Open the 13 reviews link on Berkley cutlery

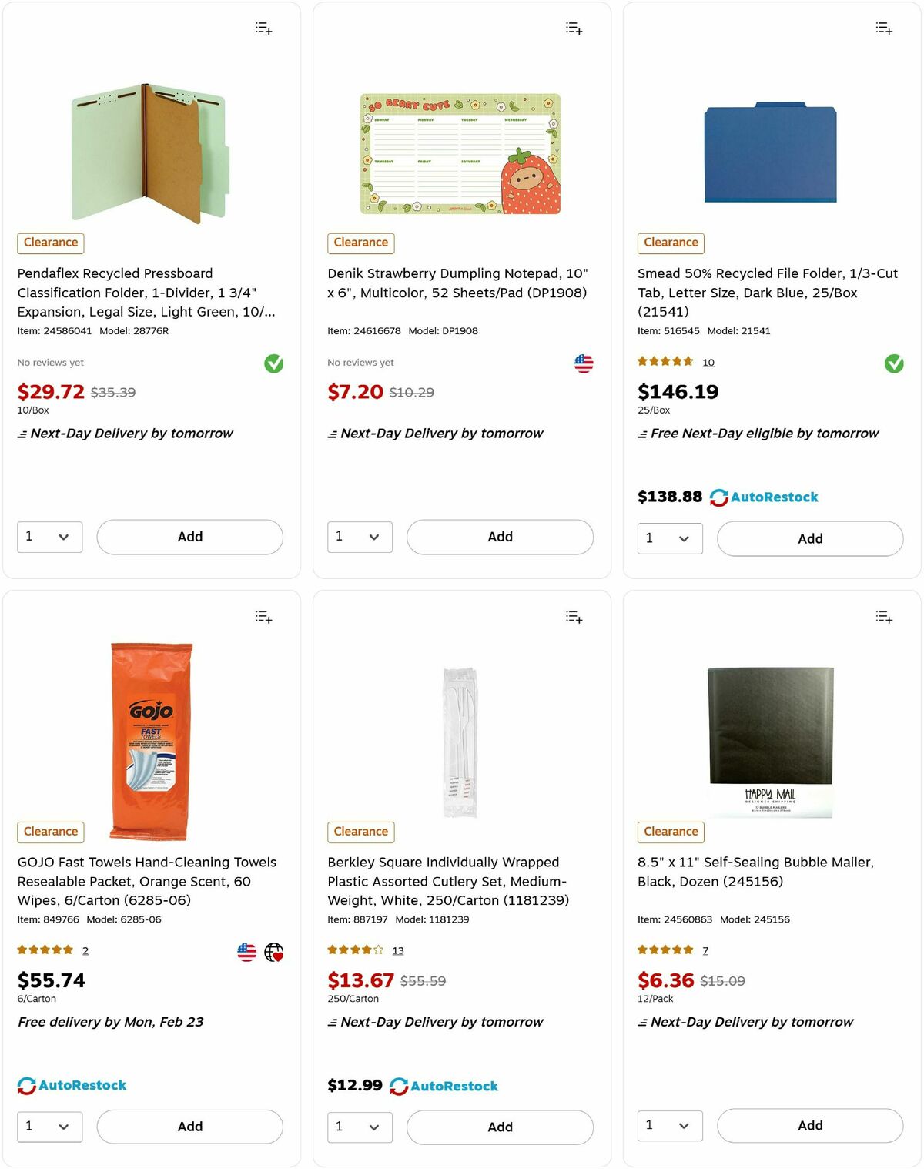pos(397,950)
